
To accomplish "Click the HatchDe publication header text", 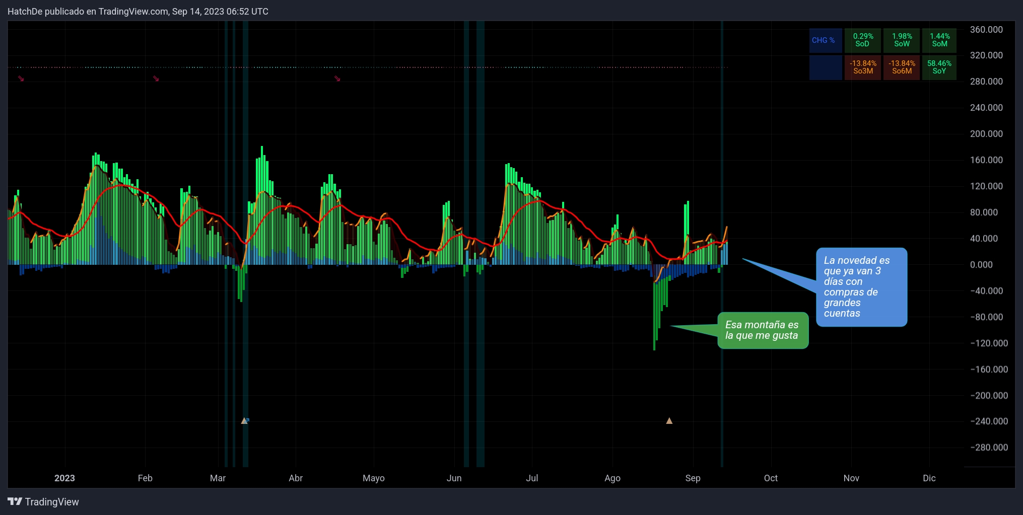I will 138,12.
